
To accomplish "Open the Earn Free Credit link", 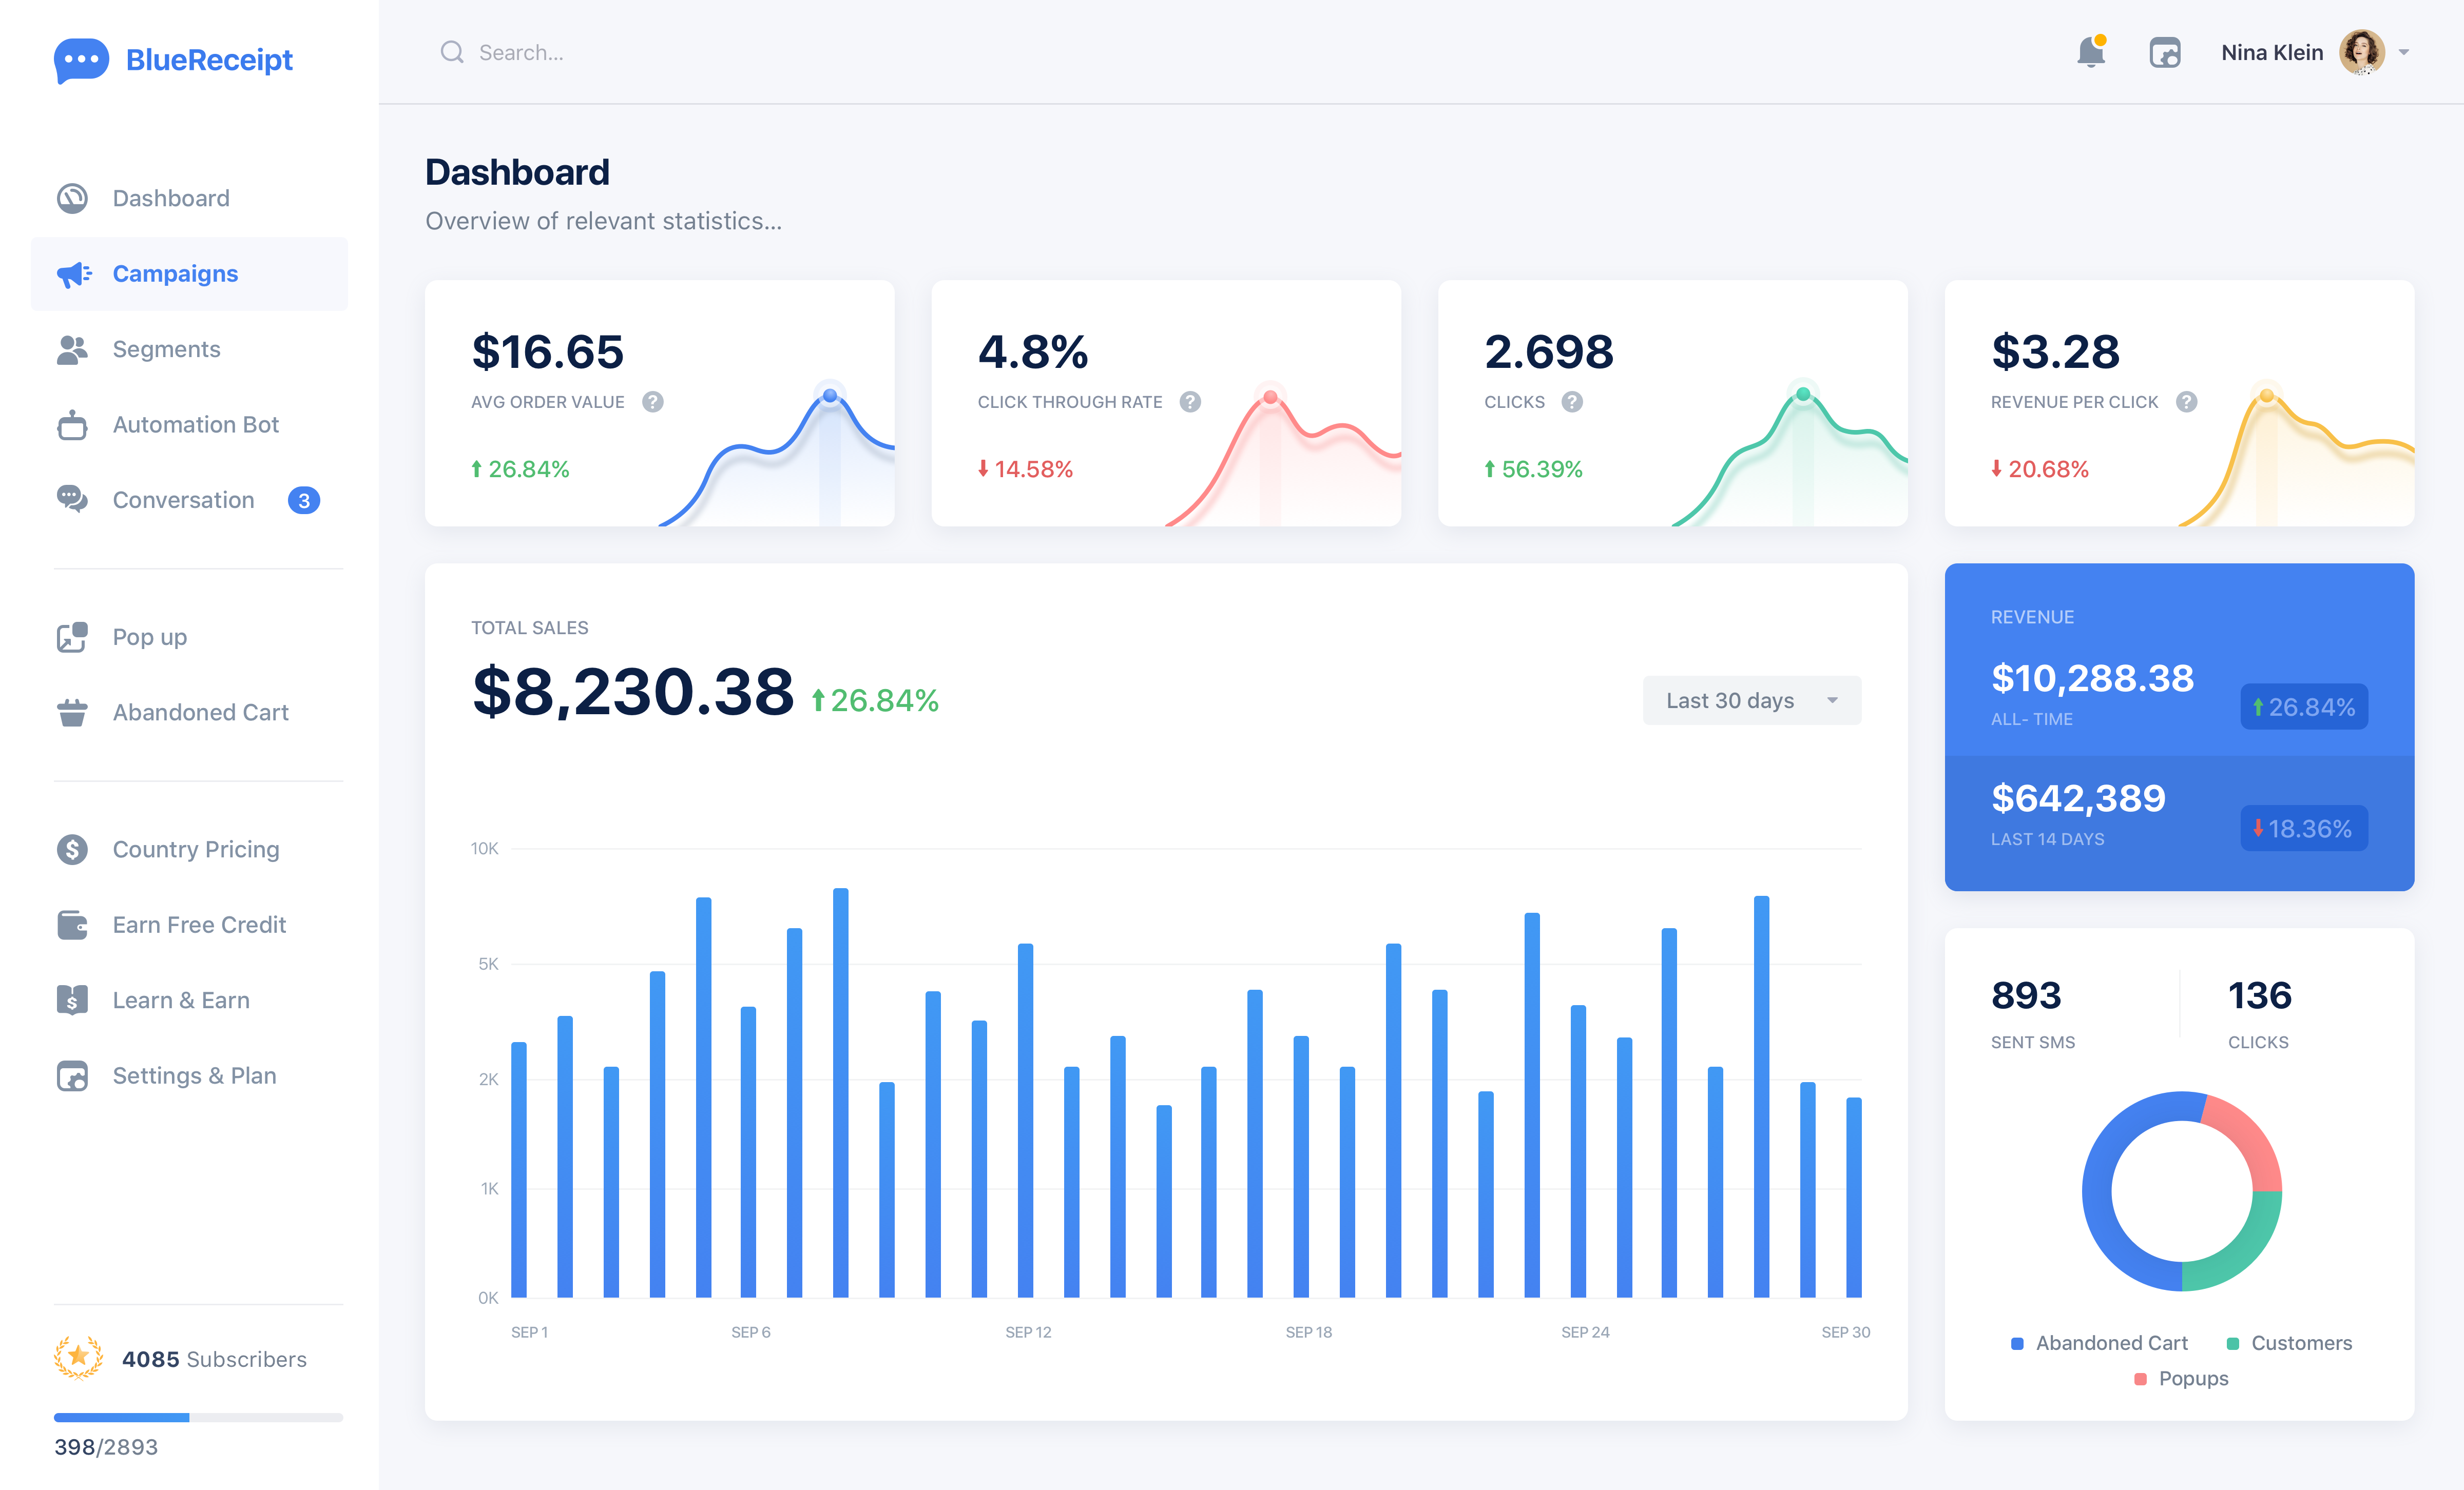I will point(199,925).
